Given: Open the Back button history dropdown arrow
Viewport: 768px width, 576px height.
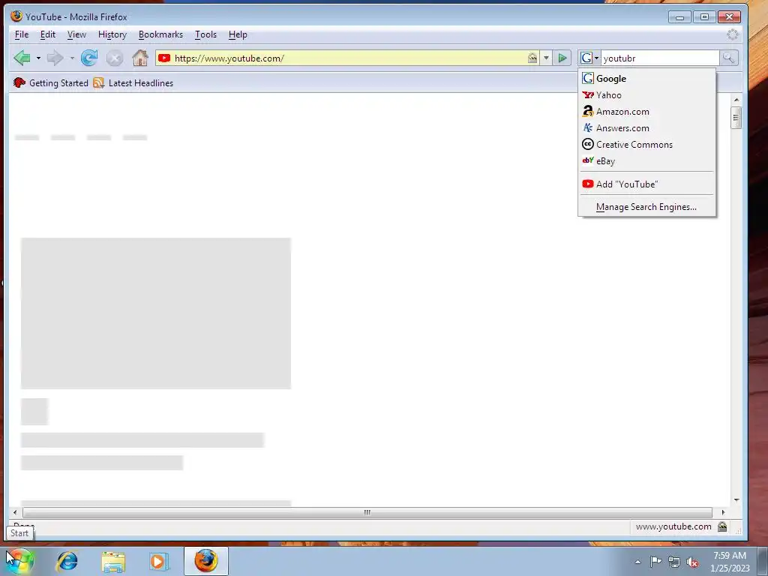Looking at the screenshot, I should pyautogui.click(x=38, y=58).
